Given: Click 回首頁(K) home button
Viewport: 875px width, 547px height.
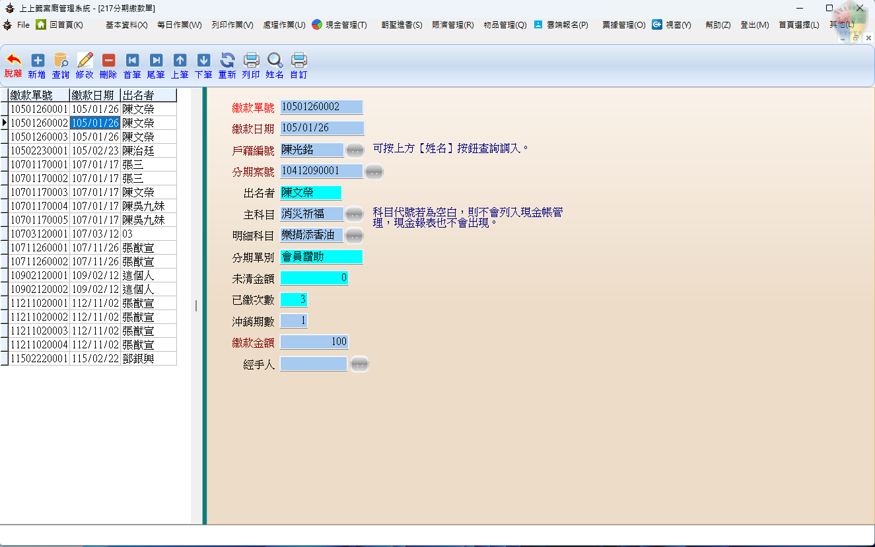Looking at the screenshot, I should point(60,25).
